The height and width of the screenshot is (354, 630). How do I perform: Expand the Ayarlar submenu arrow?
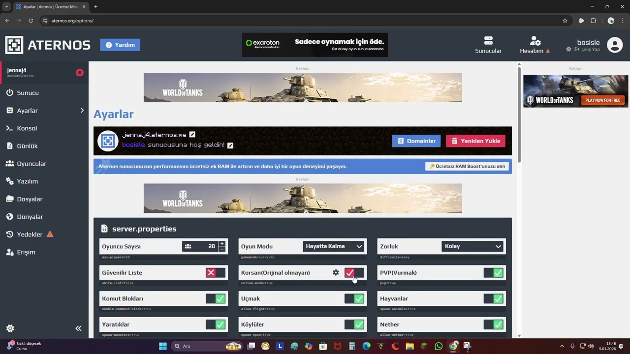tap(82, 111)
